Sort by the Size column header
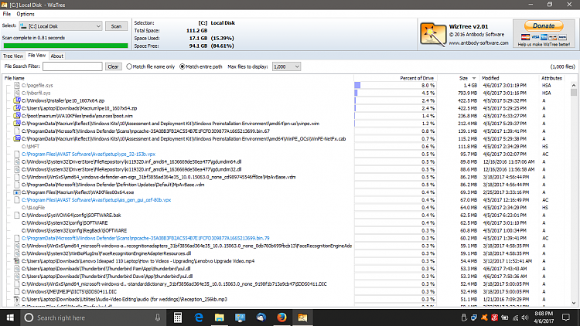The width and height of the screenshot is (580, 326). [464, 78]
